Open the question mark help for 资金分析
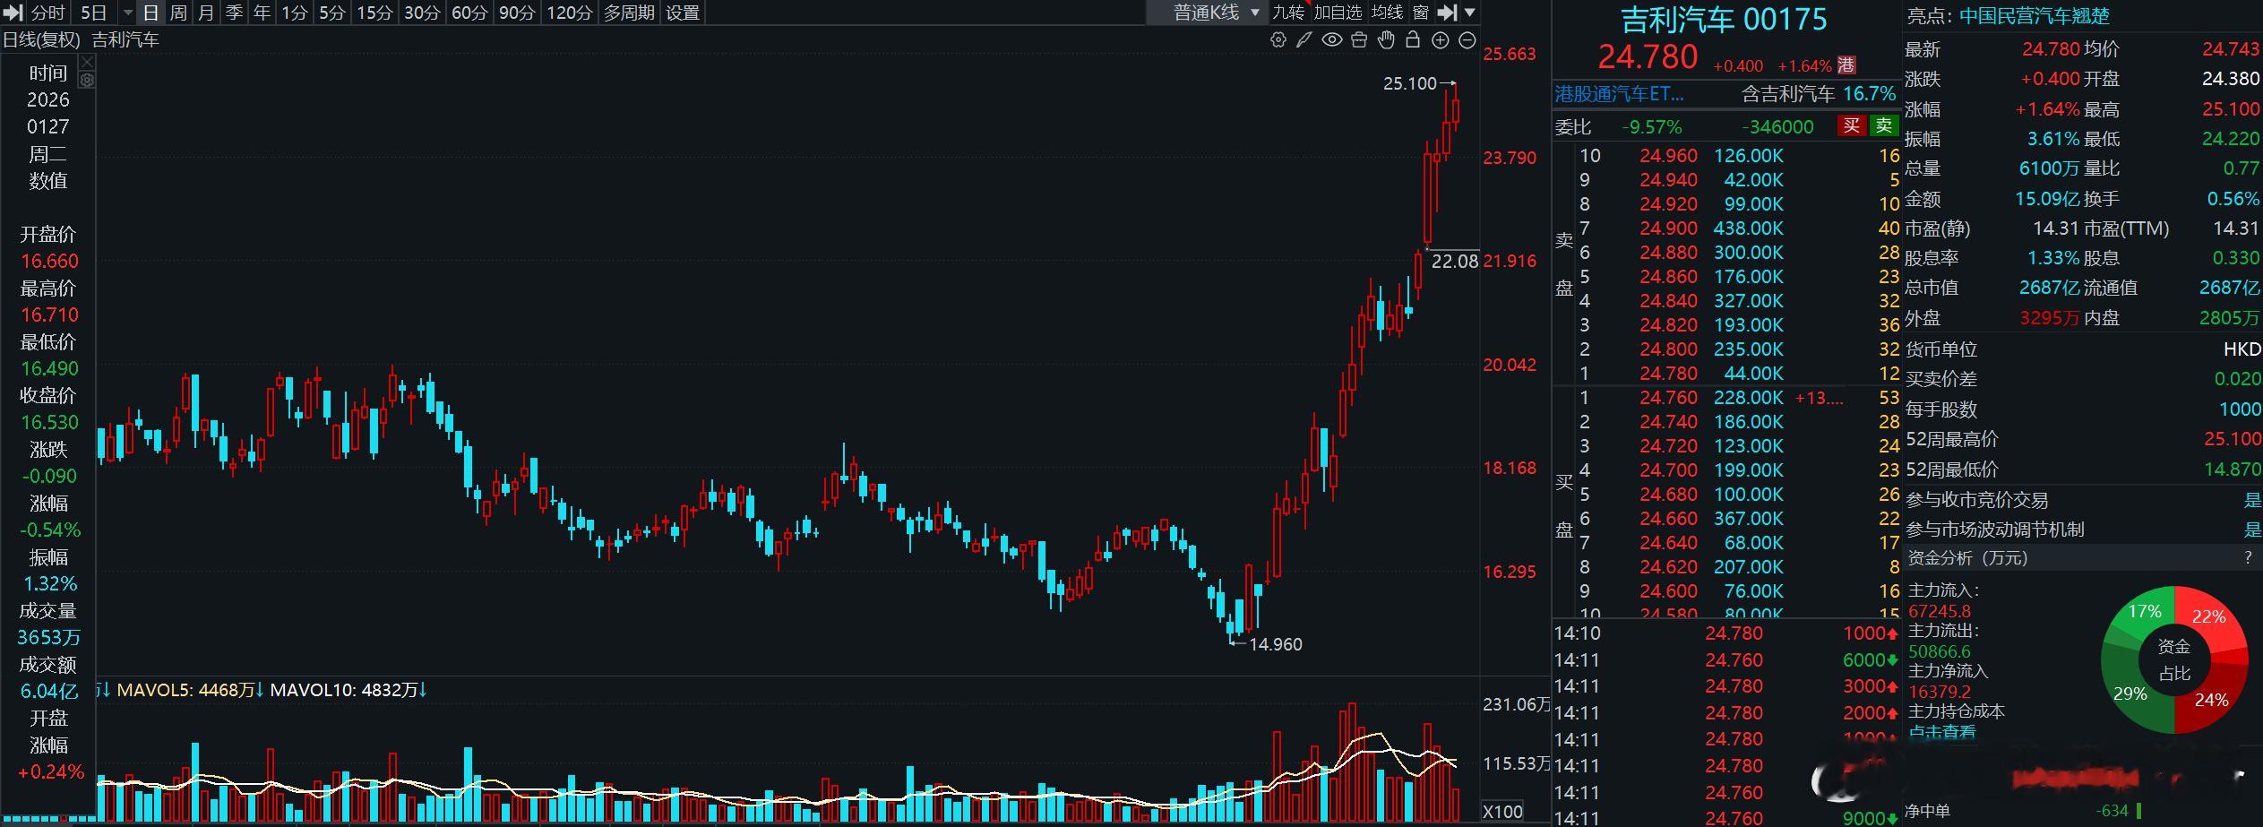Screen dimensions: 2263x827 coord(2248,557)
